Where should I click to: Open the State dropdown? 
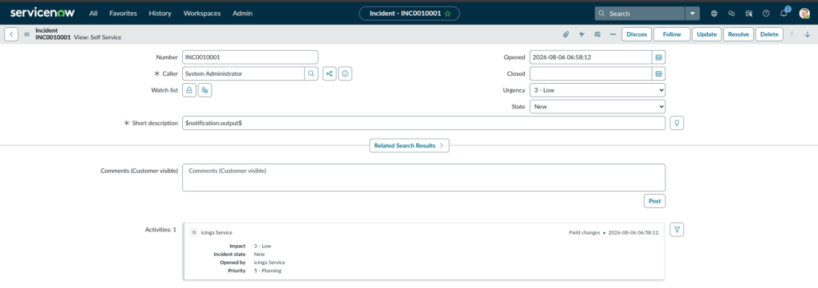pyautogui.click(x=598, y=107)
